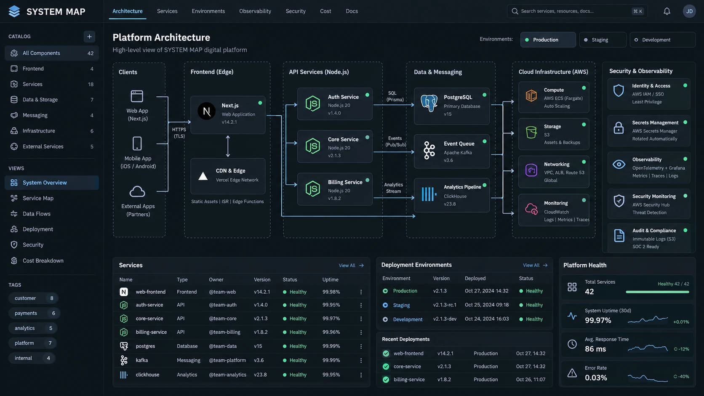This screenshot has height=396, width=704.
Task: Click the Web App browser window icon
Action: 137,96
